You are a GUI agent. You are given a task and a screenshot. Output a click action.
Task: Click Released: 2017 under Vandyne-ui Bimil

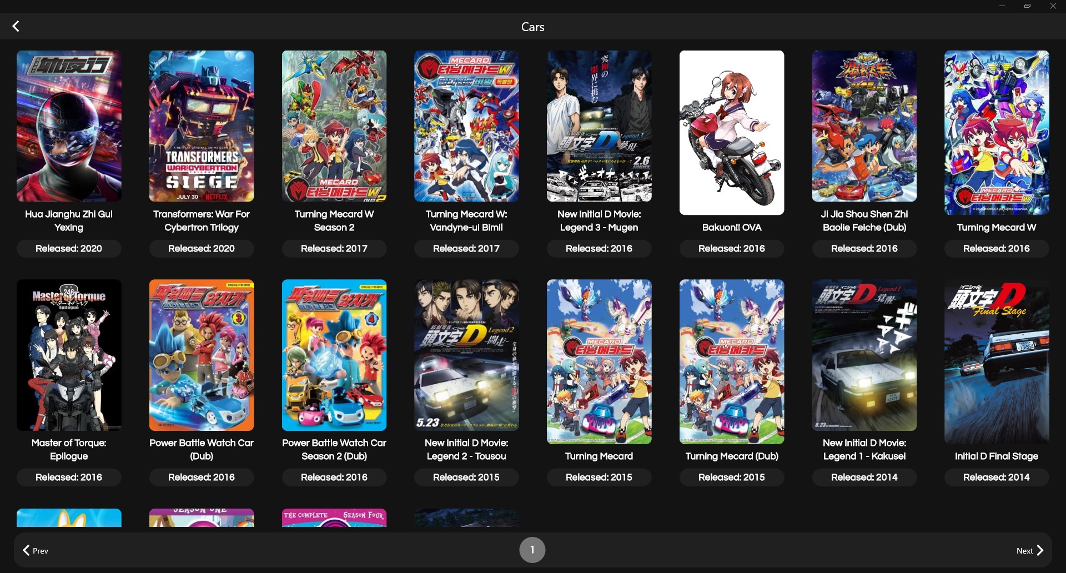[466, 248]
